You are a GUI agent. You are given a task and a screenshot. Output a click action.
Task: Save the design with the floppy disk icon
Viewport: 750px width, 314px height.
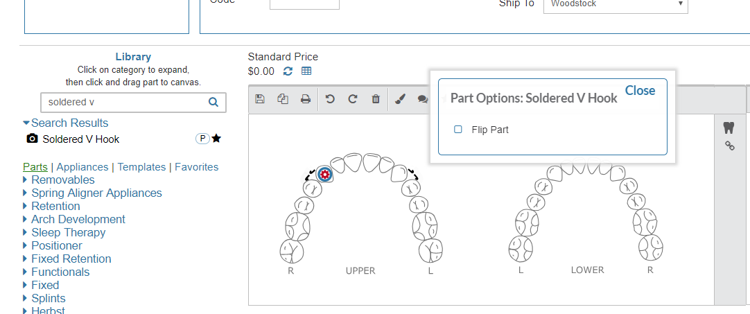(x=260, y=99)
